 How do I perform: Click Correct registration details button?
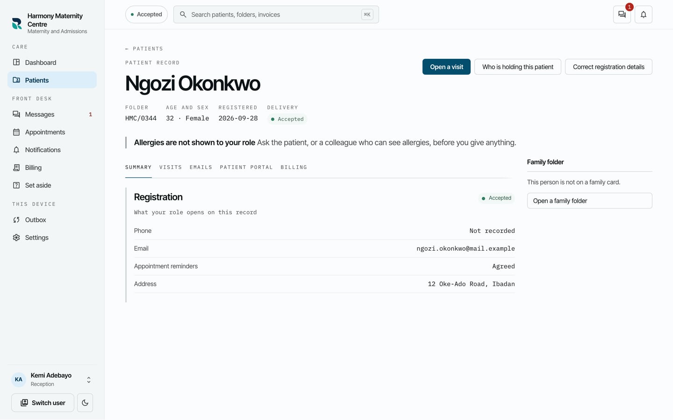(609, 67)
